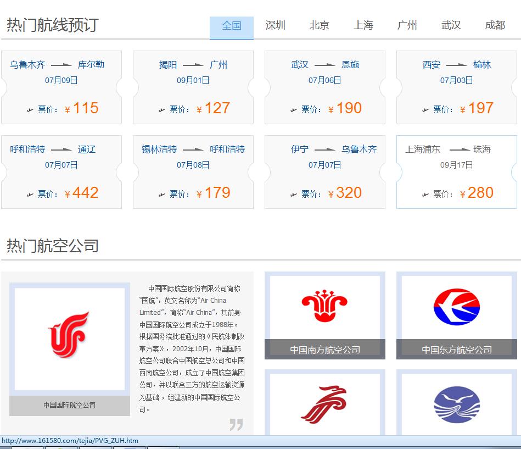Select the 广州 tab
The height and width of the screenshot is (449, 521).
point(407,25)
